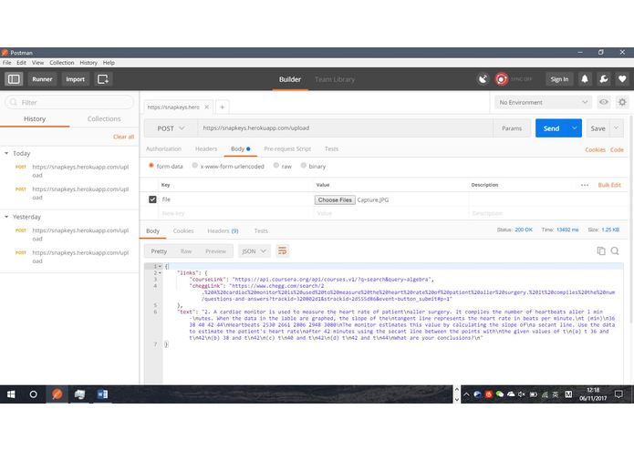The height and width of the screenshot is (450, 634).
Task: Click the Bulk Edit link
Action: 609,185
